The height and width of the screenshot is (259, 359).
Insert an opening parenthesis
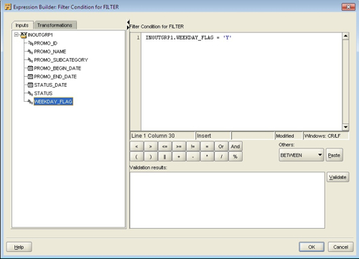(136, 156)
